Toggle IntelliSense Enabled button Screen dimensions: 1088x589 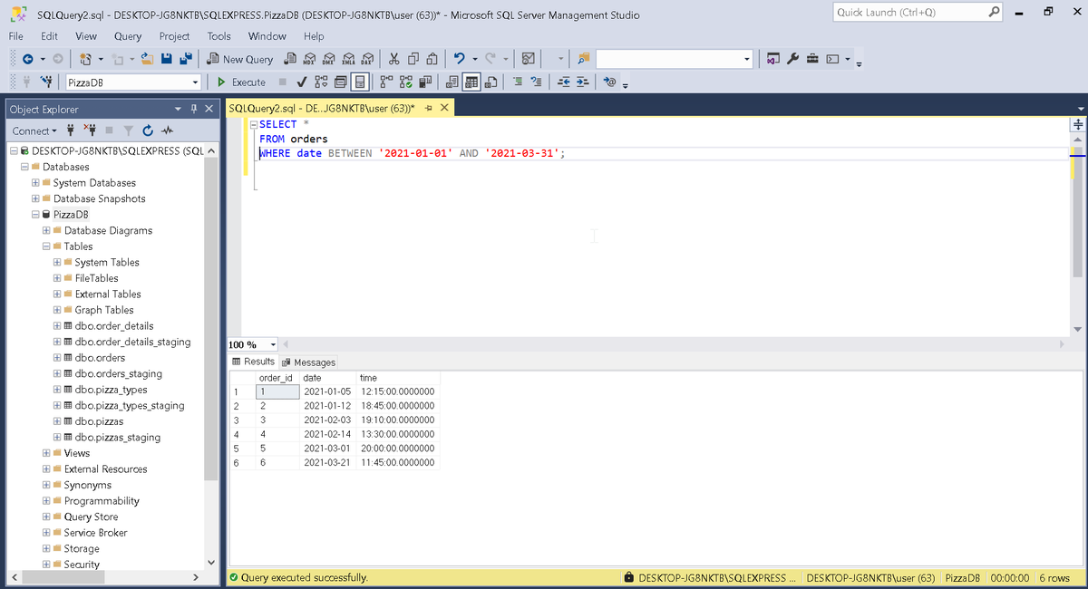pyautogui.click(x=360, y=82)
